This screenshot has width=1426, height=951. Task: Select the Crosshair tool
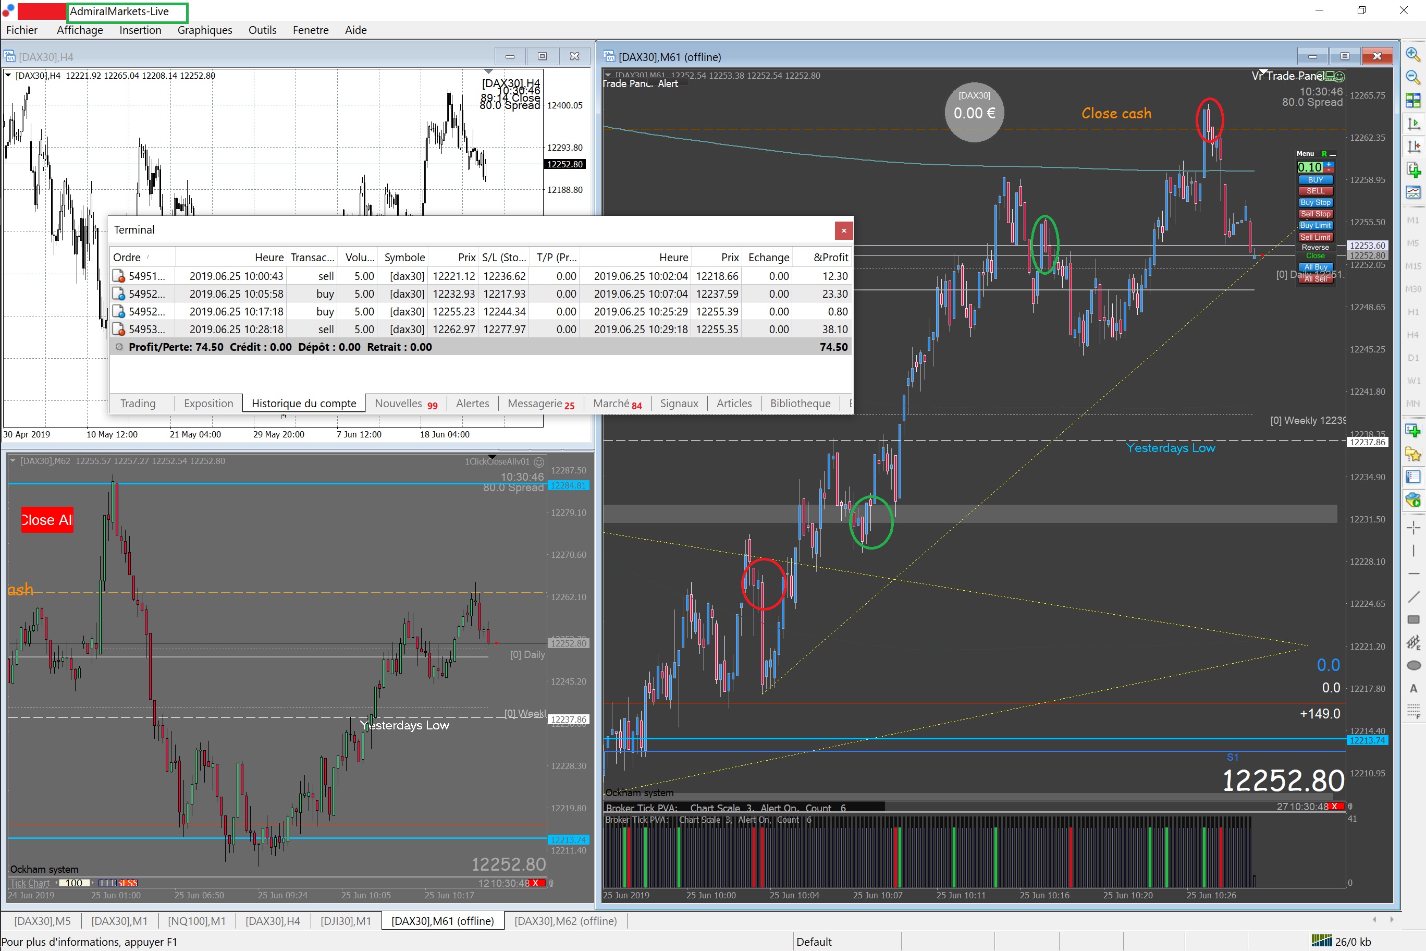click(1412, 528)
